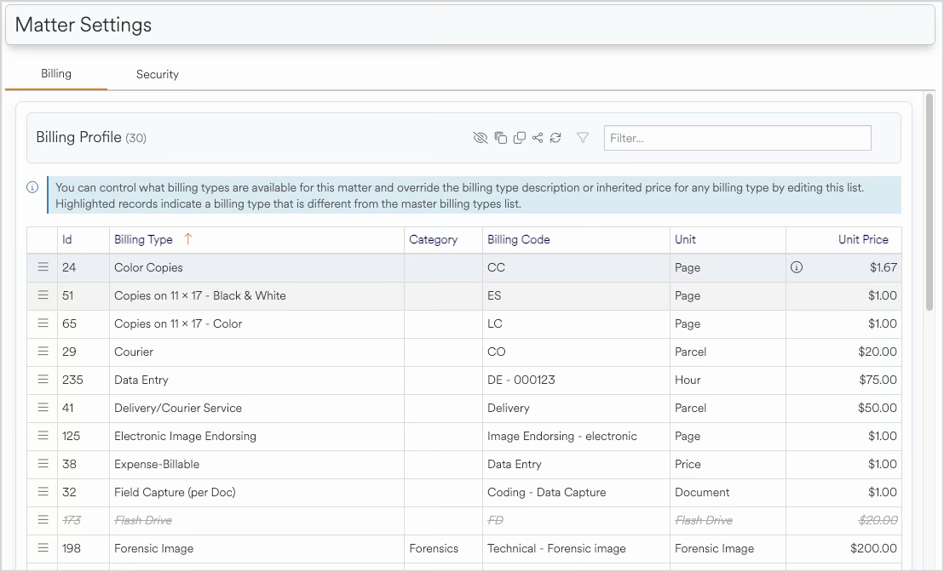Open row menu for Electronic Image Endorsing

click(43, 436)
